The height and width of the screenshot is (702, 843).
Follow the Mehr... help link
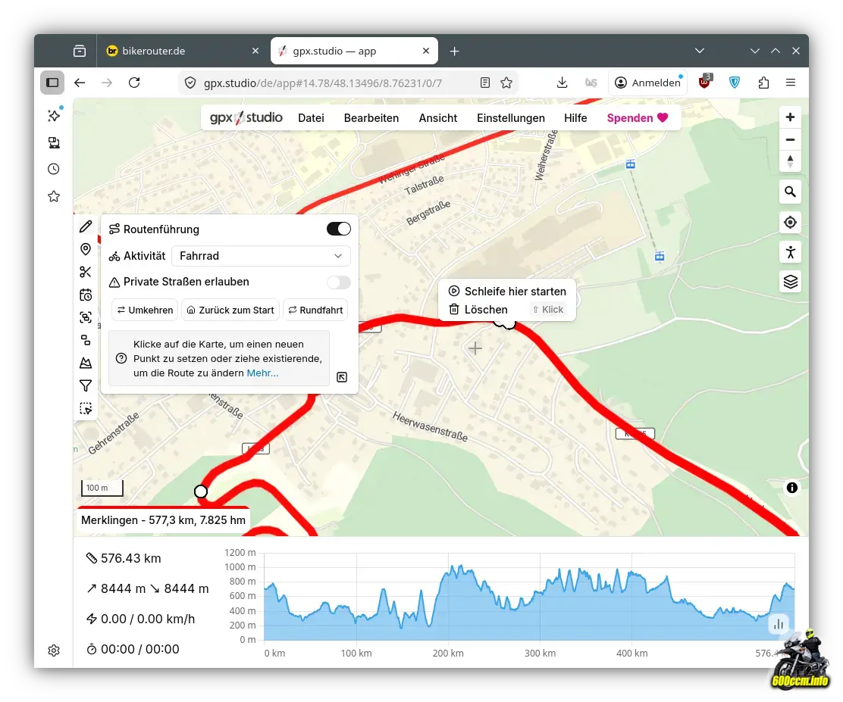[262, 373]
